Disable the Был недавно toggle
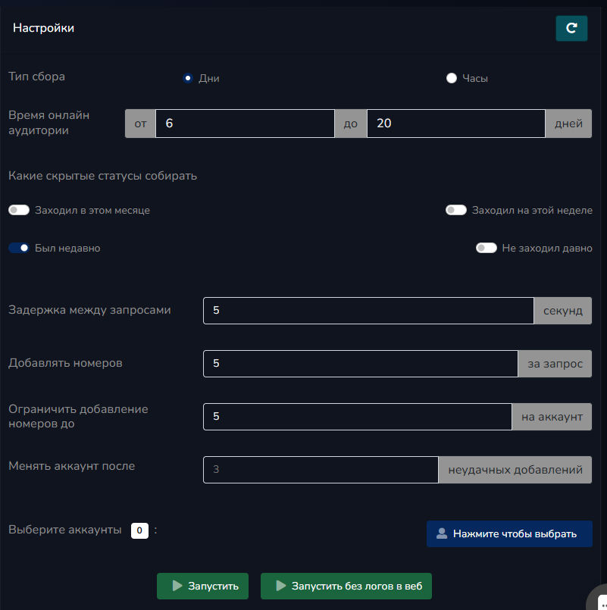 [18, 248]
